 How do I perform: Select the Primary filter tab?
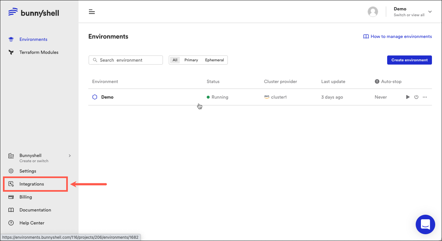click(191, 60)
